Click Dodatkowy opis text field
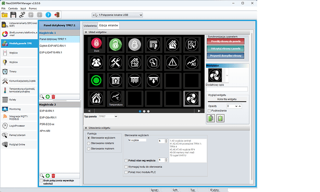The height and width of the screenshot is (192, 320). [x=227, y=89]
